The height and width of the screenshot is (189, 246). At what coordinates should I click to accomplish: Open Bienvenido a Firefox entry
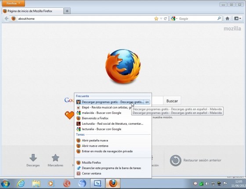[x=113, y=118]
